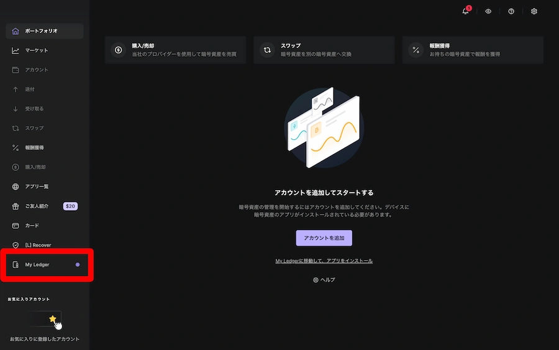The image size is (559, 350).
Task: Click the アカウントを追加 button
Action: (324, 238)
